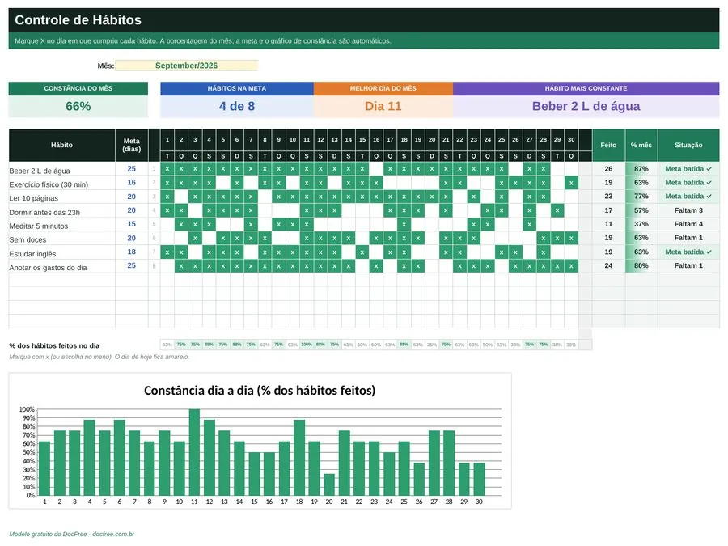Select '% dos hábitos feitos no dia' label

(x=54, y=345)
